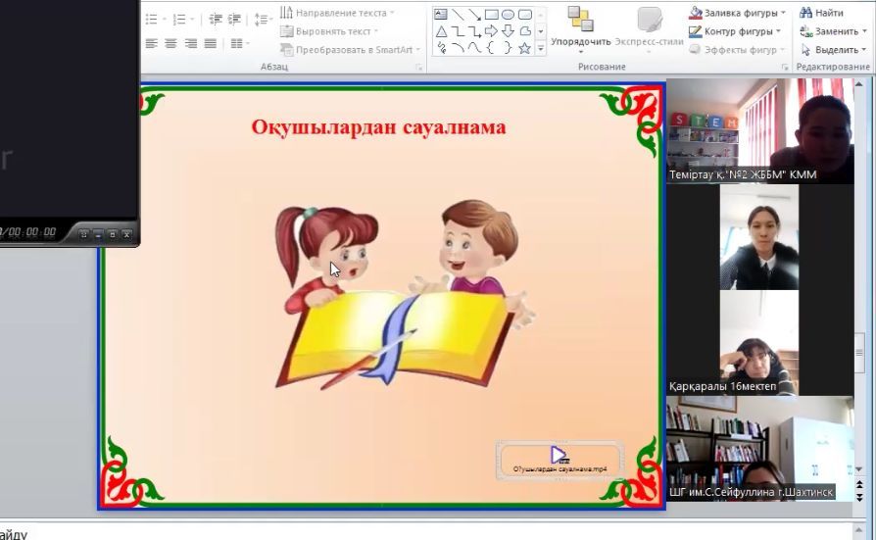Select the star shape in the shapes gallery
The height and width of the screenshot is (540, 876).
tap(524, 47)
